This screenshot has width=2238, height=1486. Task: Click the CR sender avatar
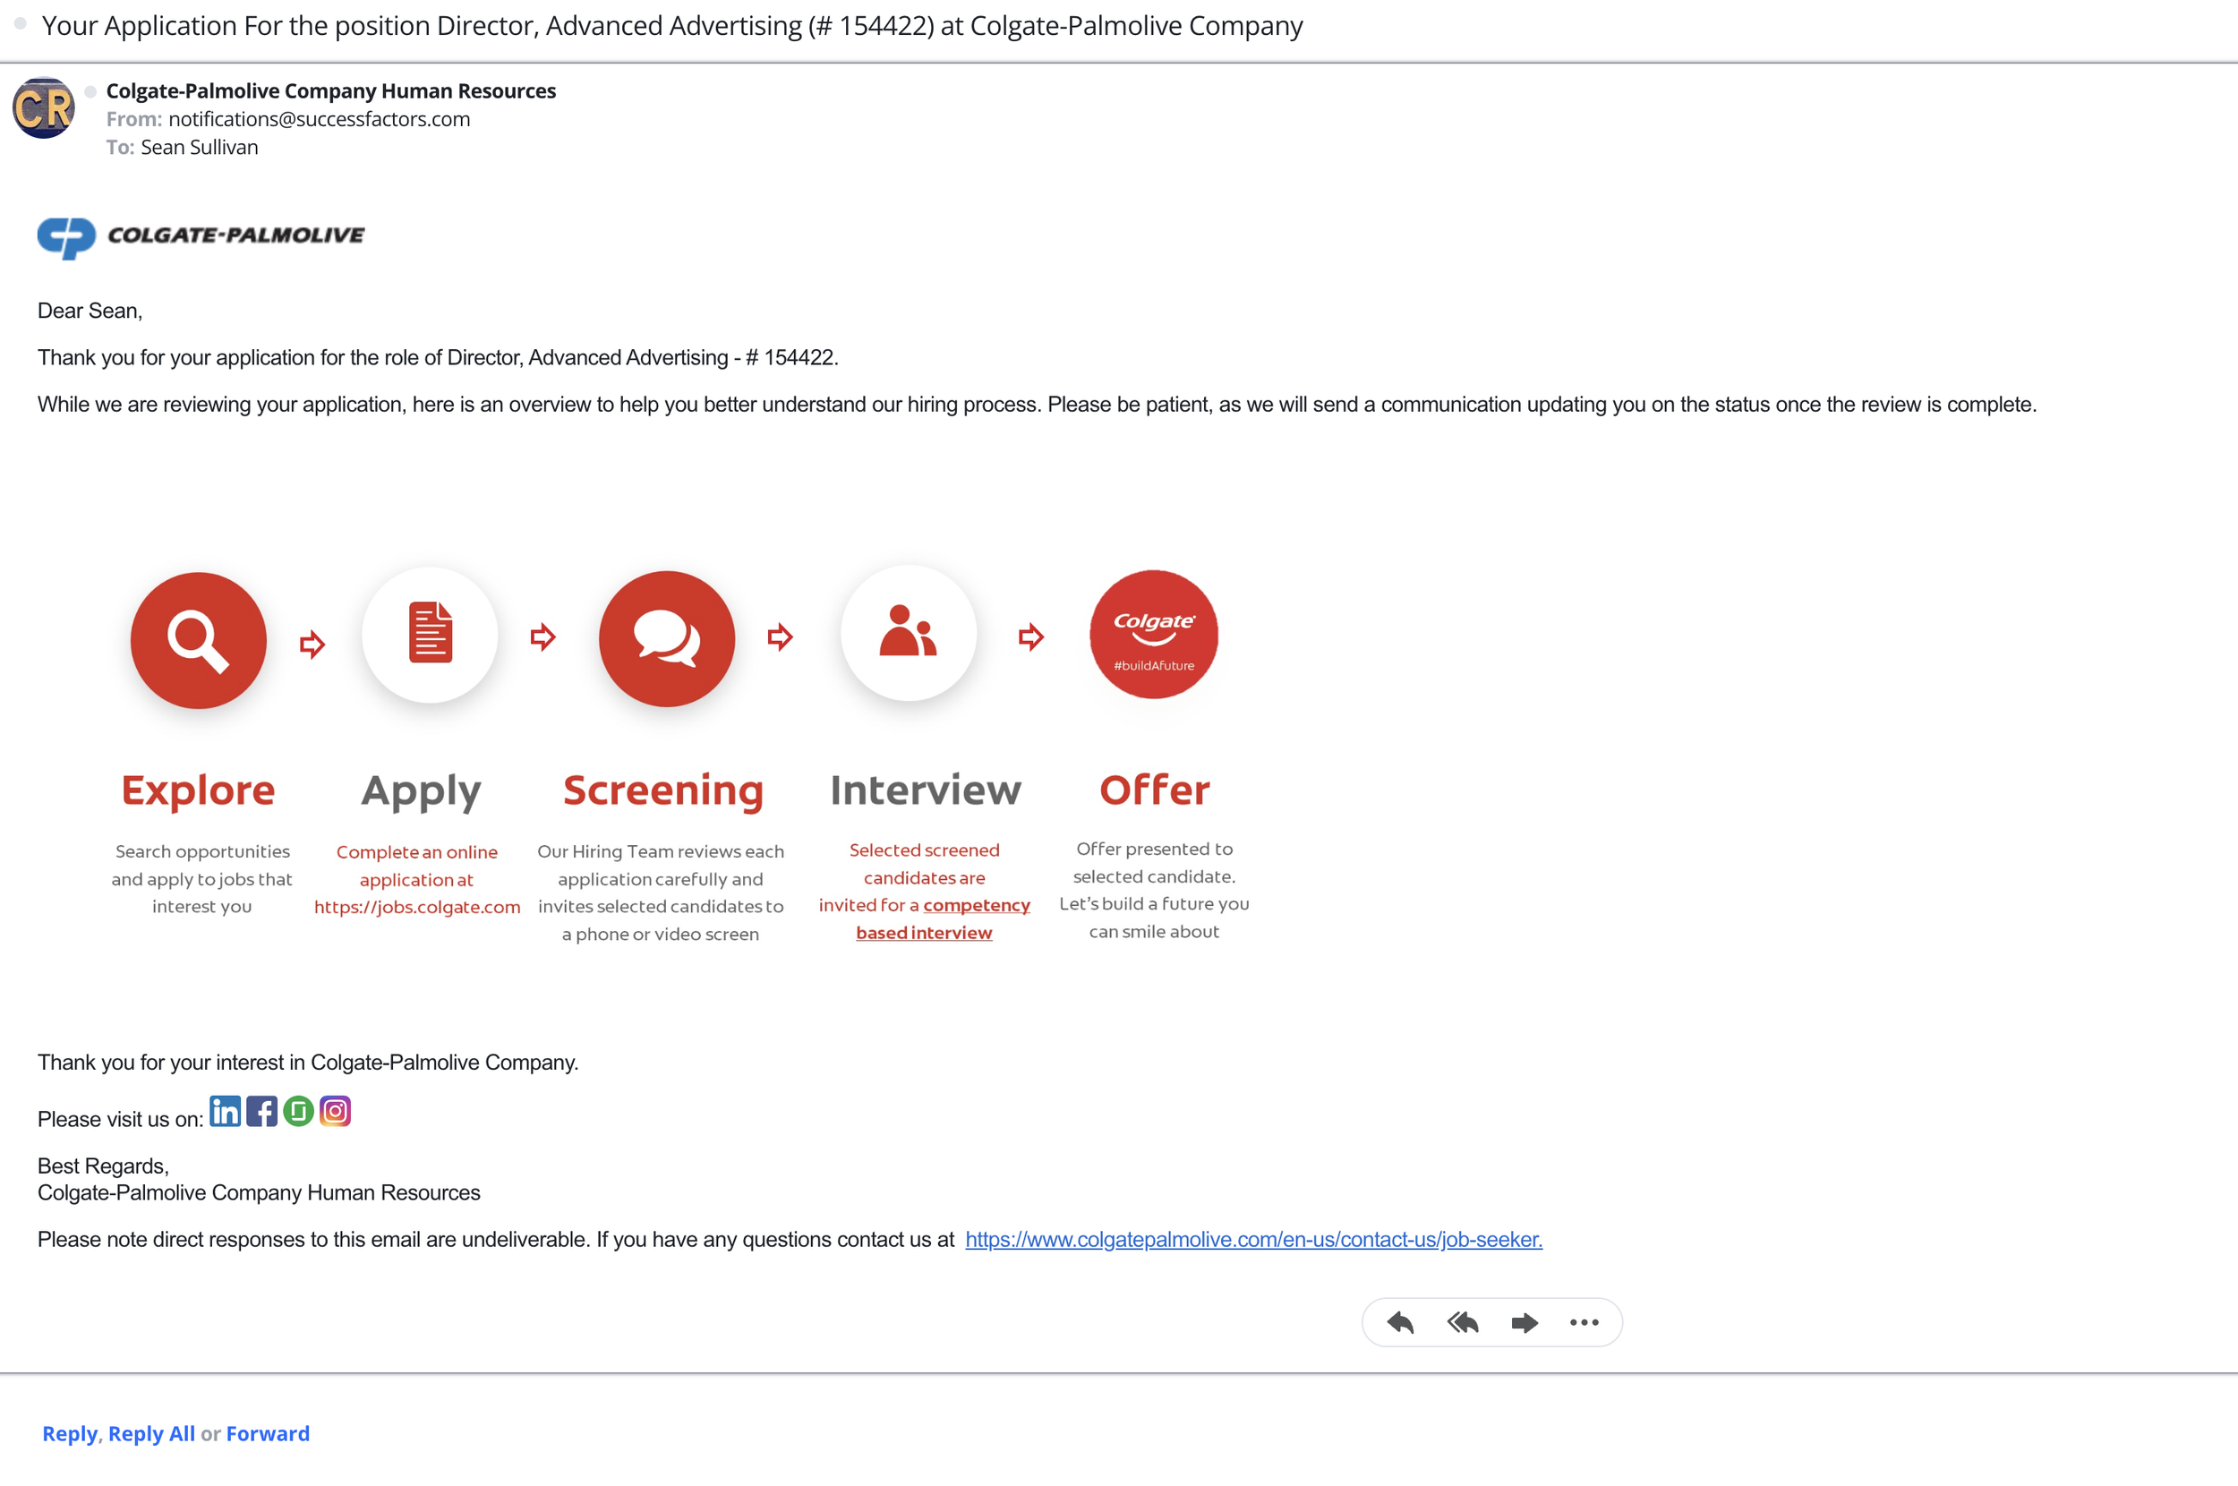coord(44,108)
